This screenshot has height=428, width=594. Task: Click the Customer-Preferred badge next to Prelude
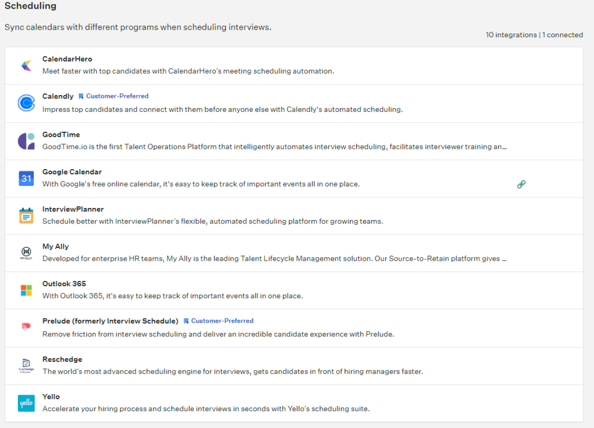[x=219, y=320]
